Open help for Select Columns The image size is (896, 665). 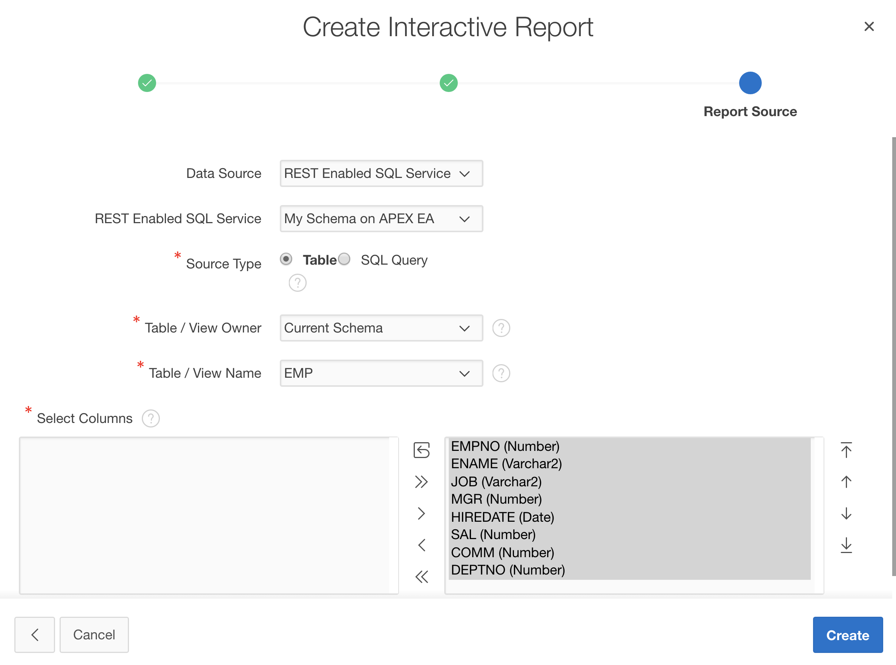pyautogui.click(x=150, y=419)
